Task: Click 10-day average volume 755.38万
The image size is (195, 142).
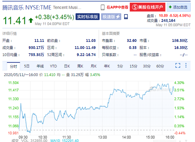Action: [x=36, y=55]
